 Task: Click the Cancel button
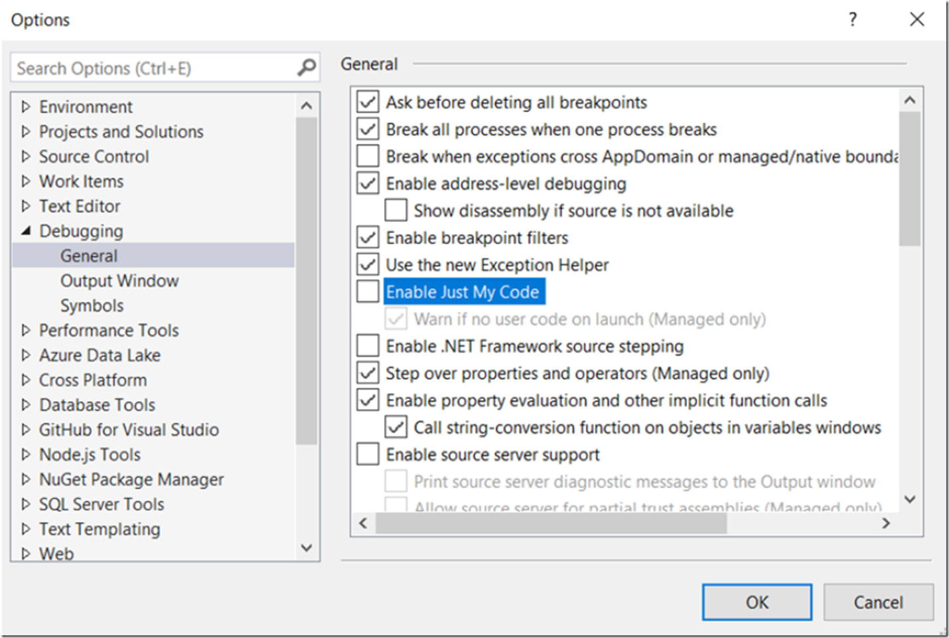[878, 602]
